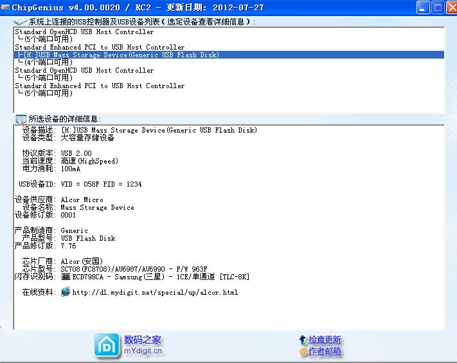
Task: Click the ChipGenius title bar app icon
Action: click(6, 8)
